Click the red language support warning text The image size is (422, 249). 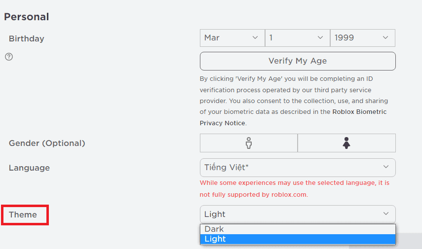click(x=295, y=188)
